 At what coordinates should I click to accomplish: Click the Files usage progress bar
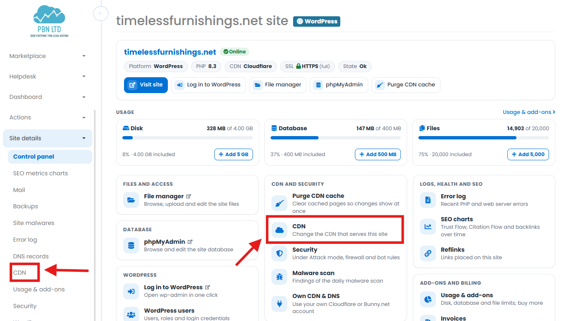tap(484, 138)
